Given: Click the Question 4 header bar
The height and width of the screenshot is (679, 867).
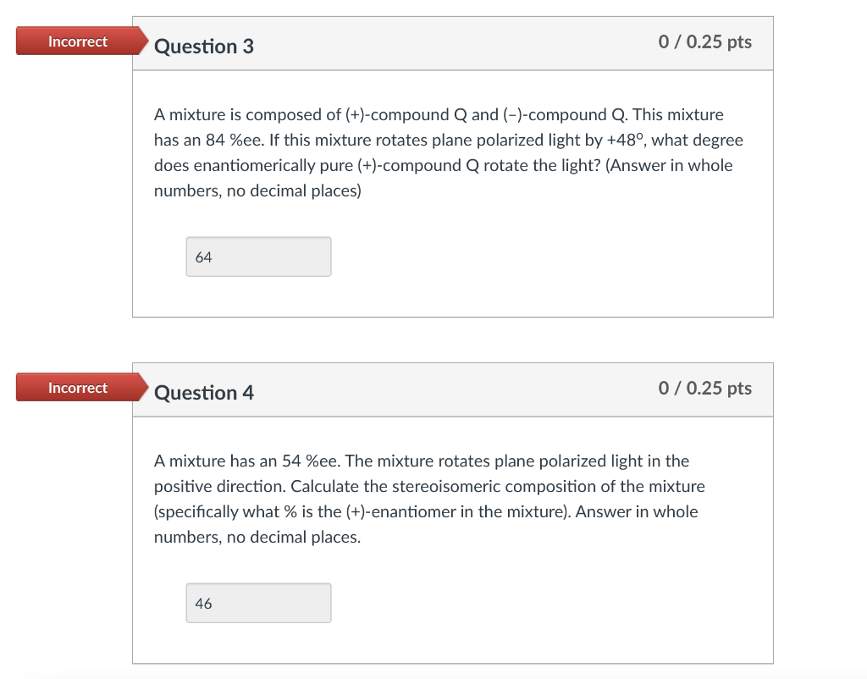Looking at the screenshot, I should point(453,389).
